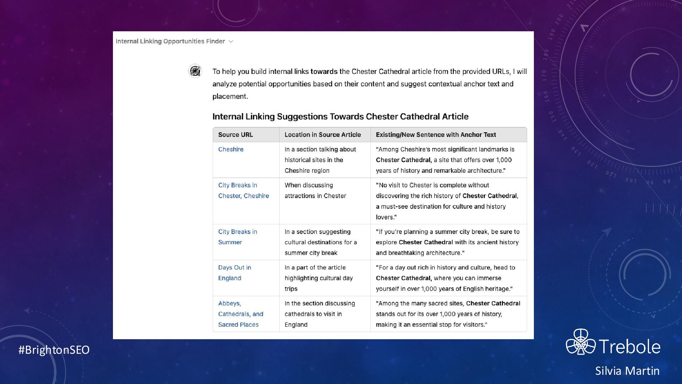The width and height of the screenshot is (682, 384).
Task: Click Existing/New Sentence with Anchor Text header
Action: (435, 135)
